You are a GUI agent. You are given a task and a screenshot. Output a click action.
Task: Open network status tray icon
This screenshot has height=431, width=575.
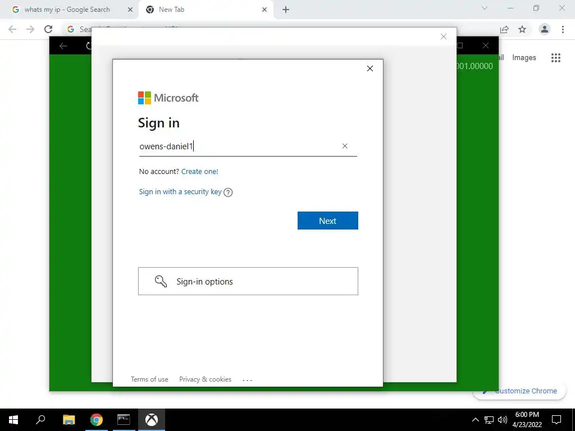tap(489, 420)
